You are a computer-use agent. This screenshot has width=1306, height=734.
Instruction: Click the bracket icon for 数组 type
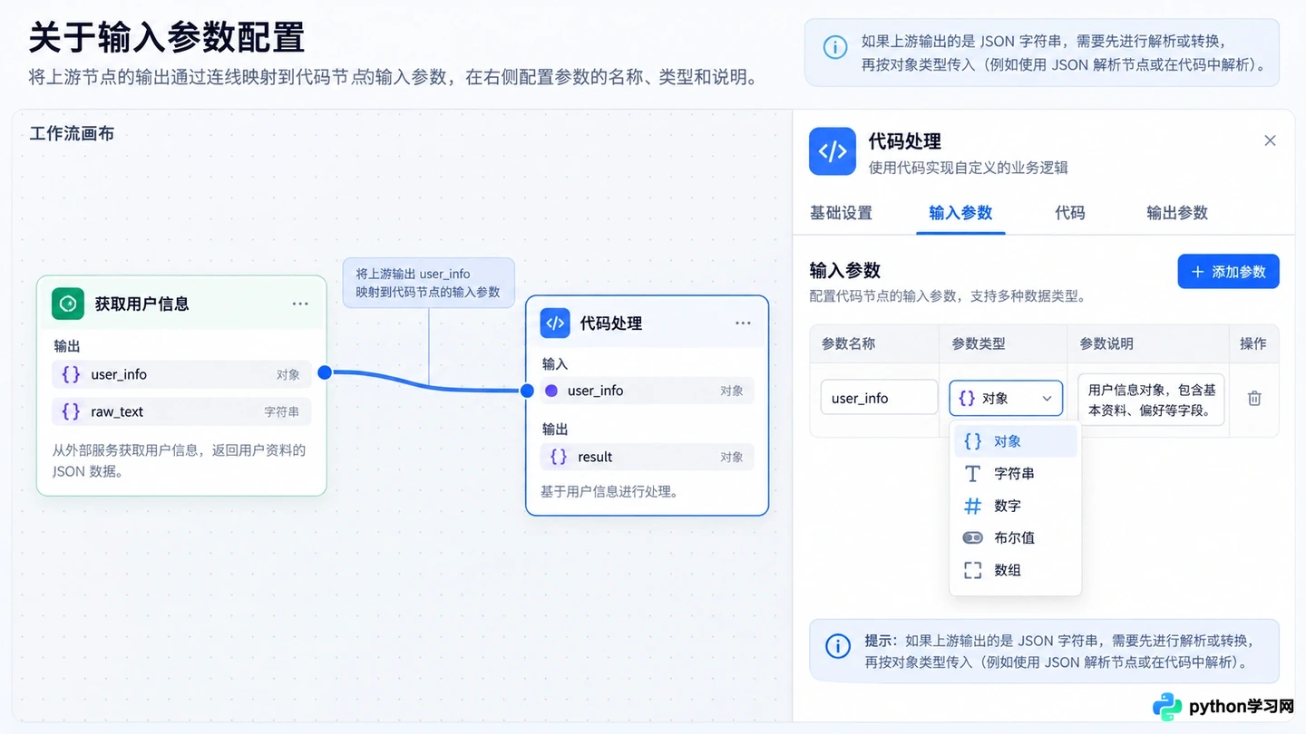tap(972, 570)
